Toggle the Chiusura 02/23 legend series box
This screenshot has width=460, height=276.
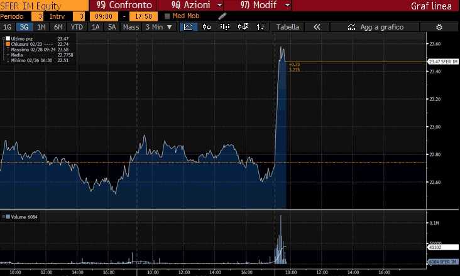point(8,44)
